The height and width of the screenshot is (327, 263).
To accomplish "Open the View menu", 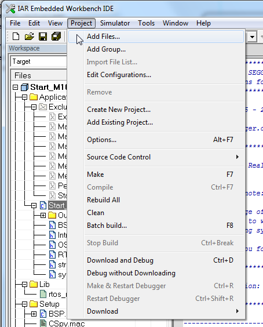I will [55, 23].
